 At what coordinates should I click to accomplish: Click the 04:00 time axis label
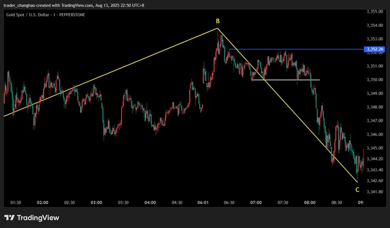click(150, 203)
